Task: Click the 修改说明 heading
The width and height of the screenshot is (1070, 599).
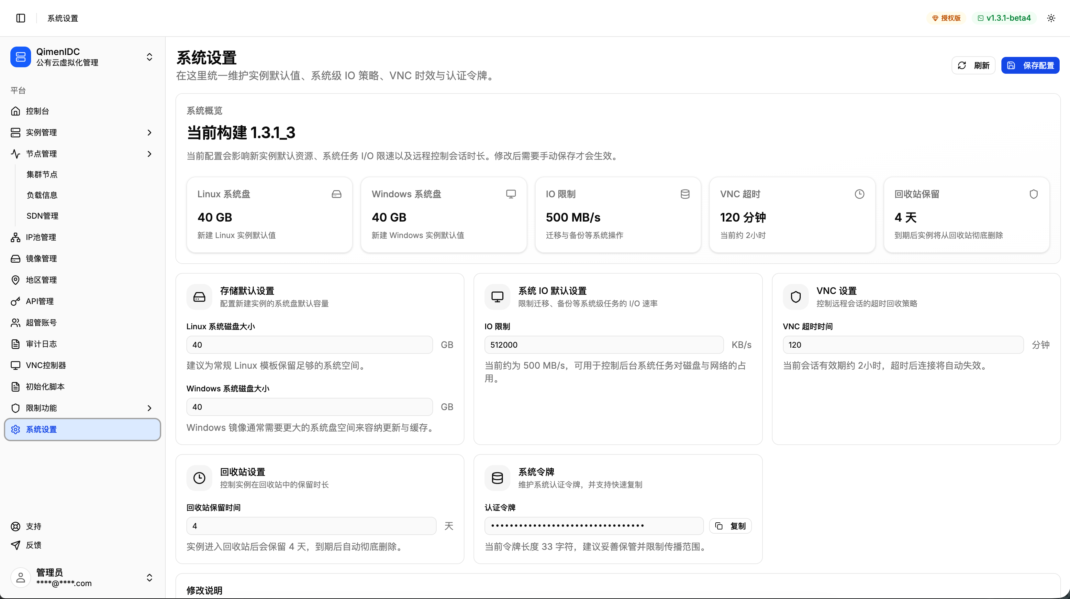Action: click(x=204, y=590)
